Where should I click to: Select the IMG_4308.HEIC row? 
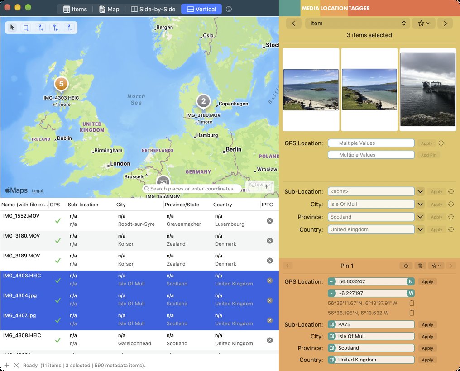click(139, 340)
